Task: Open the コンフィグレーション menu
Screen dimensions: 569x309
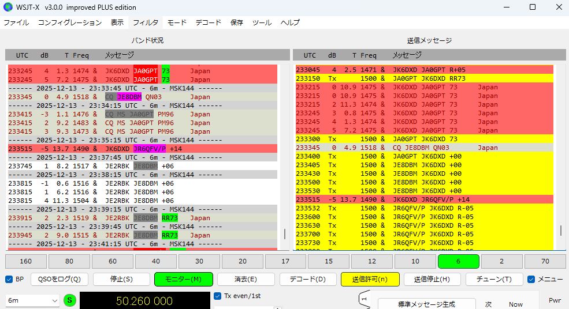Action: coord(70,22)
